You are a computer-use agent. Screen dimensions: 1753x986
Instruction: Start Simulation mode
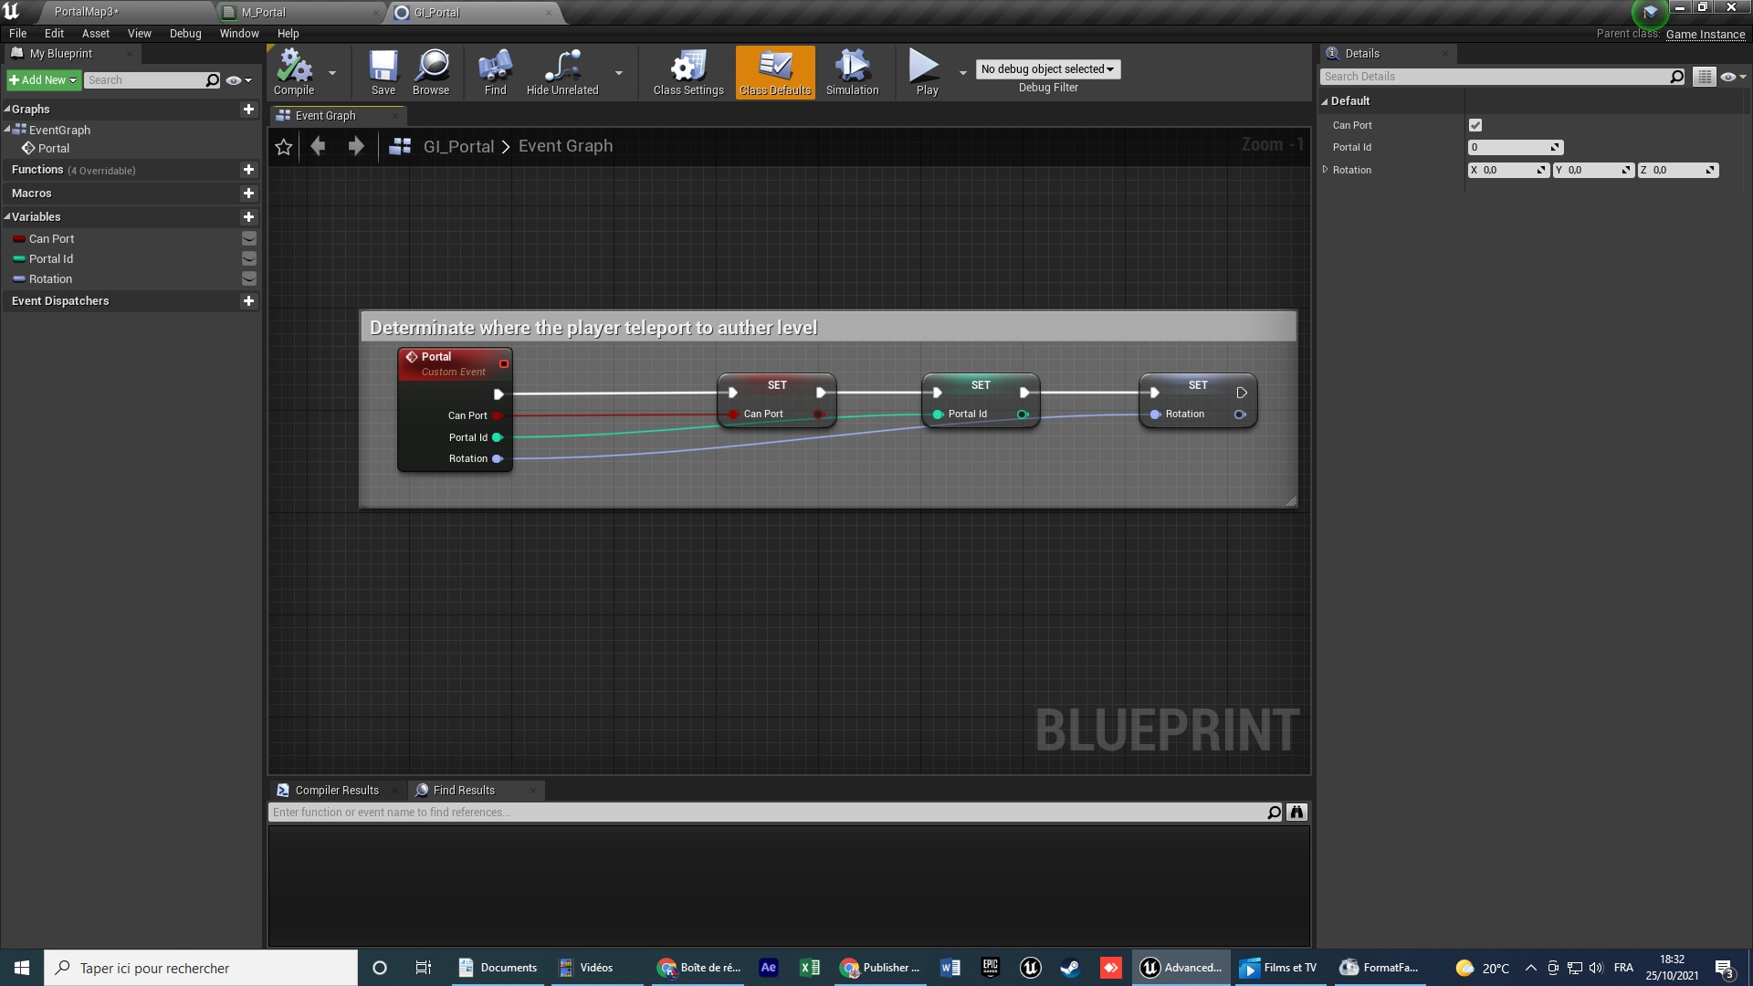(x=851, y=72)
